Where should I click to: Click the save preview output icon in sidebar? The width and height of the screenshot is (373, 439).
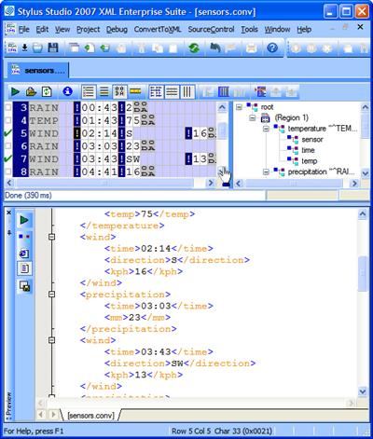(x=24, y=286)
